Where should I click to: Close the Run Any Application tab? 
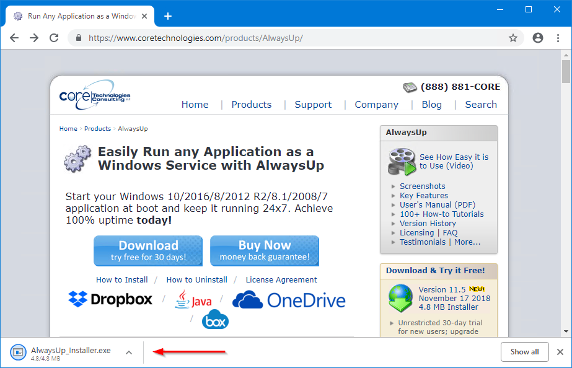(144, 16)
